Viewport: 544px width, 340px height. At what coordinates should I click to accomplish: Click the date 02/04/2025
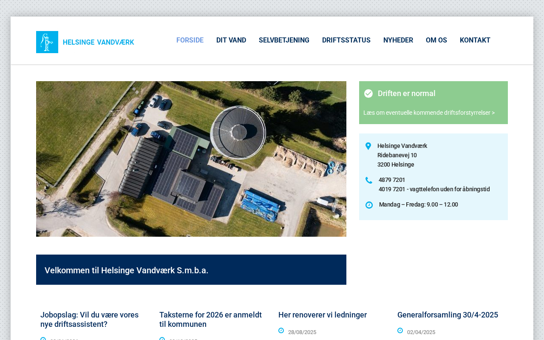(x=421, y=332)
